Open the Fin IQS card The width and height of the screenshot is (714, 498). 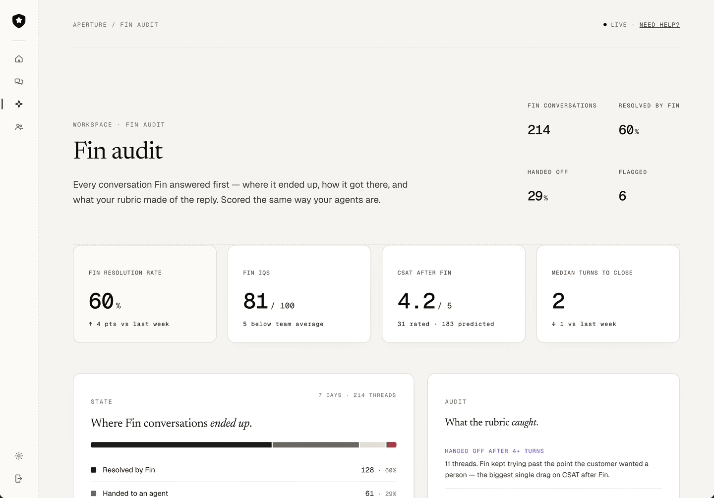(x=299, y=294)
